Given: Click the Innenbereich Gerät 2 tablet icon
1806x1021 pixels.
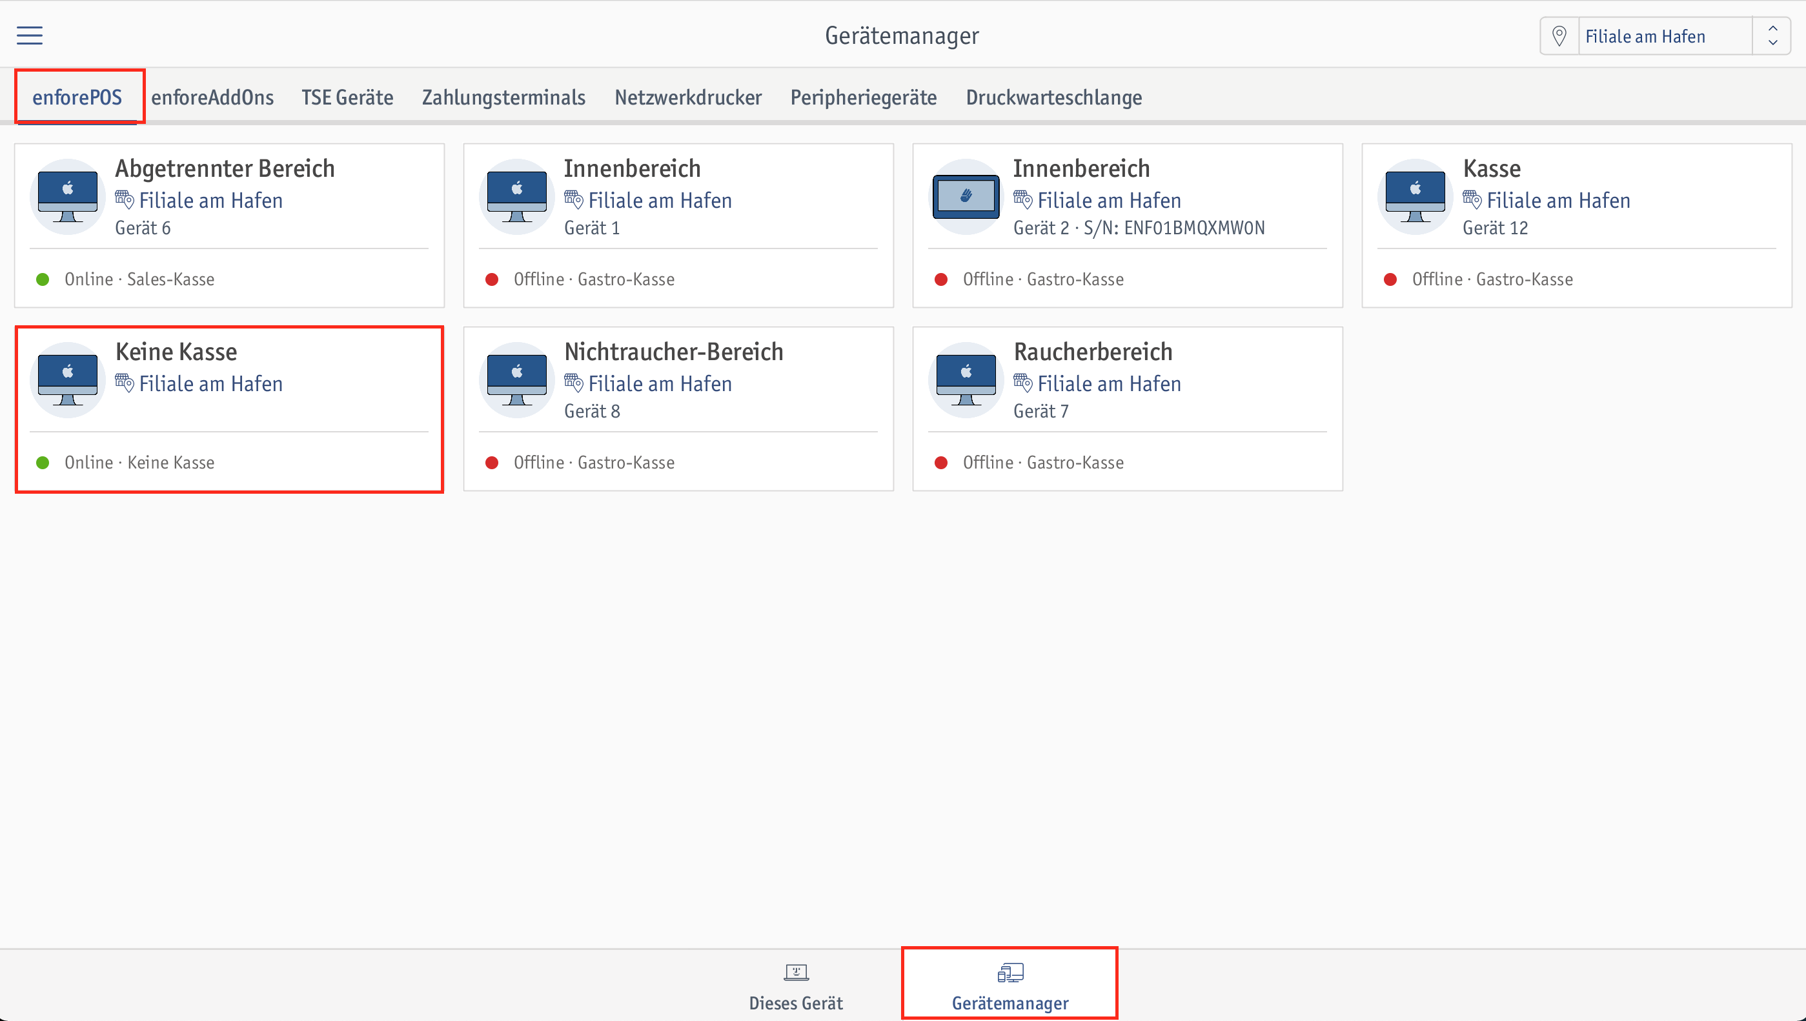Looking at the screenshot, I should pos(966,196).
